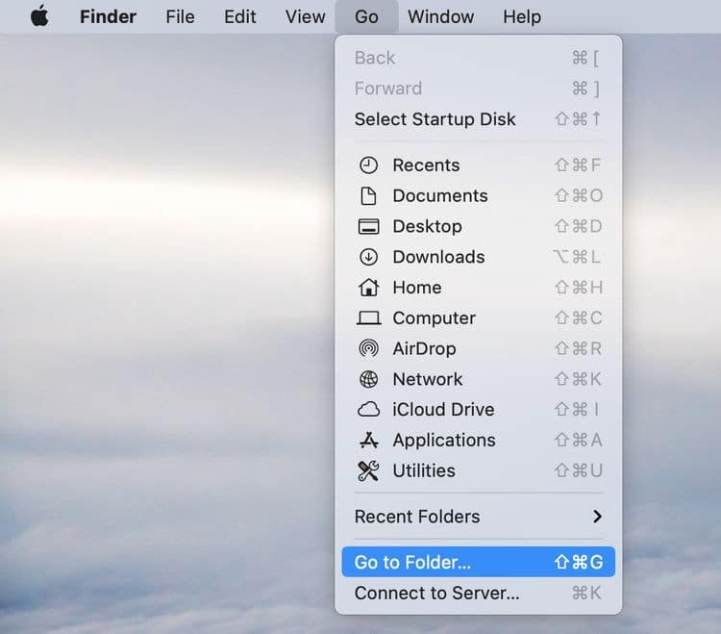Click the Utilities tools icon
The height and width of the screenshot is (634, 721).
pos(368,470)
